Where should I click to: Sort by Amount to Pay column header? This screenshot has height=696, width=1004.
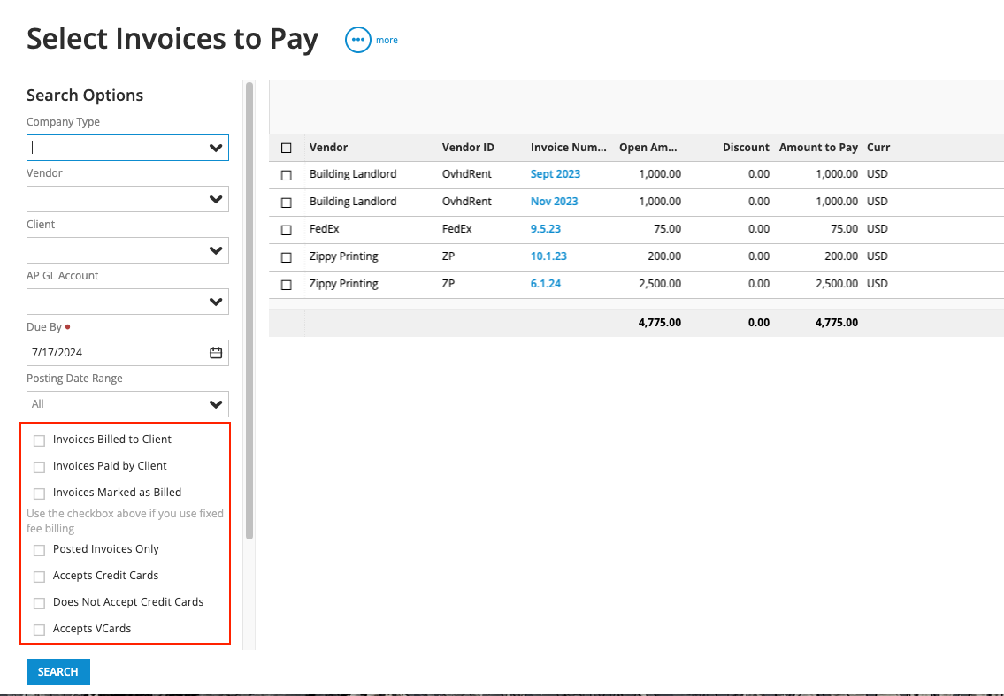818,148
